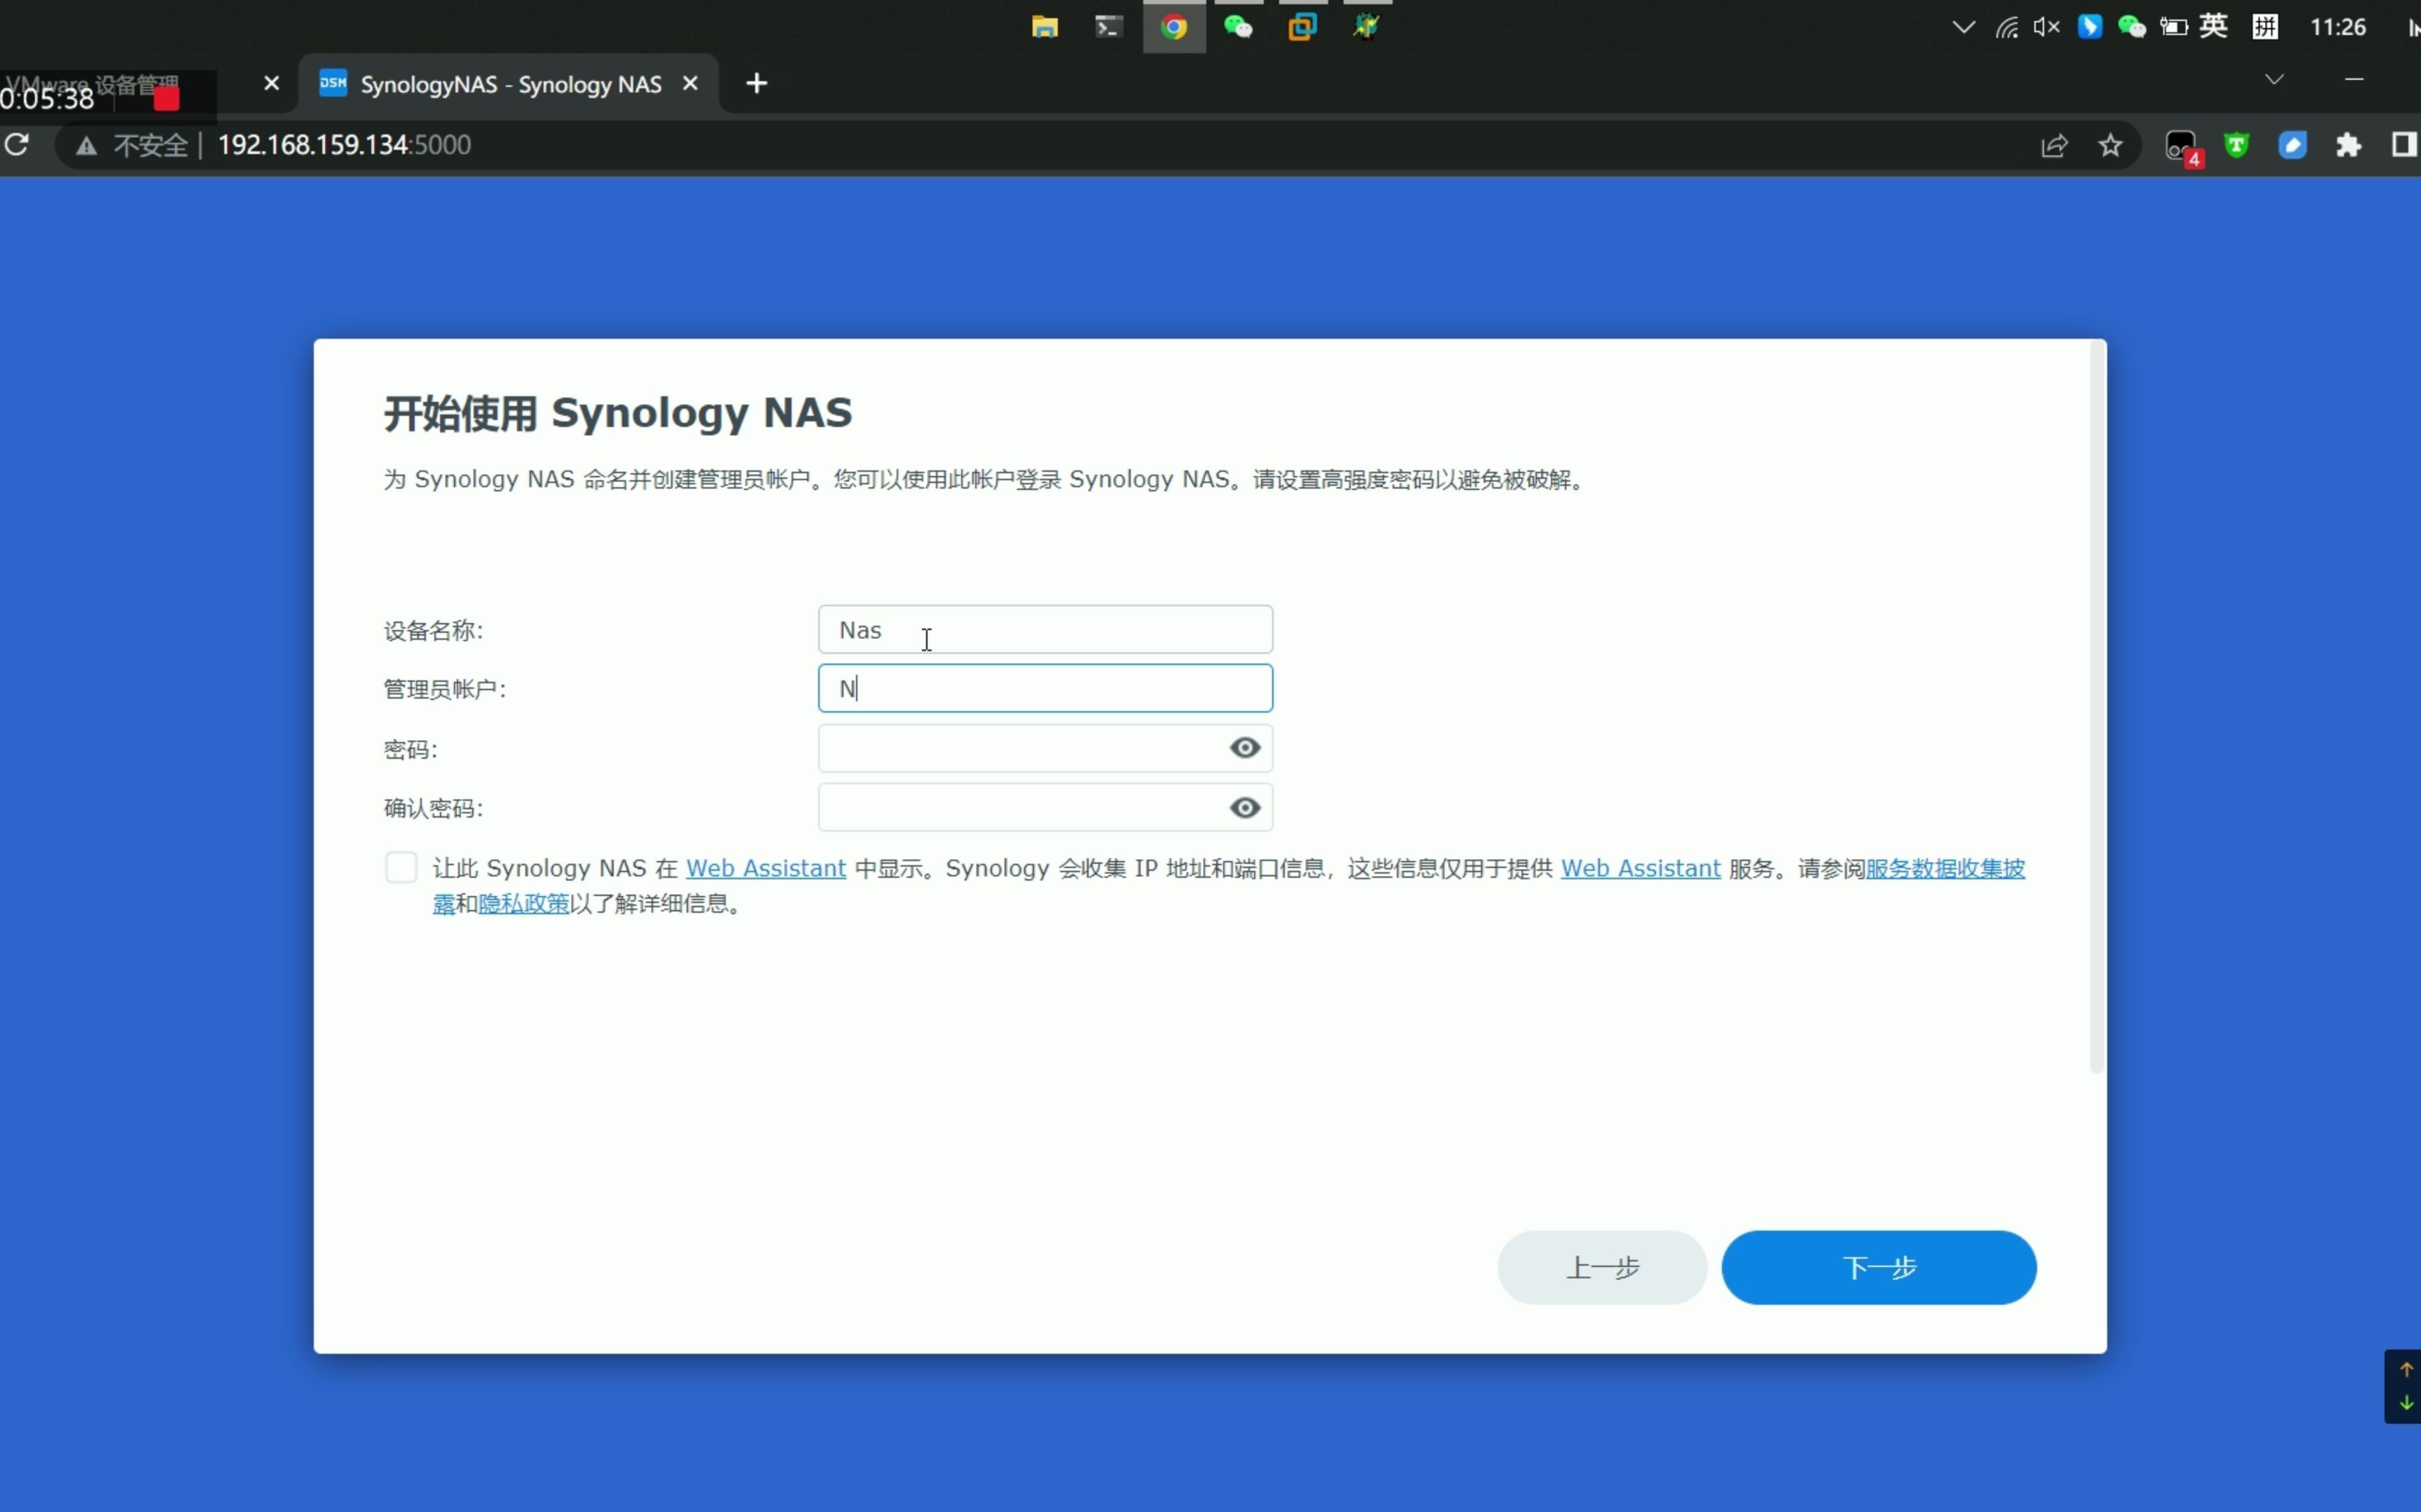Click the 设备名称 field containing Nas

click(1045, 630)
